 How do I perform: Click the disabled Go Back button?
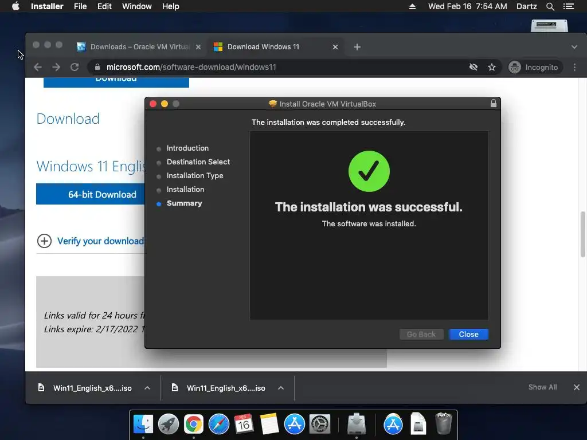(421, 334)
